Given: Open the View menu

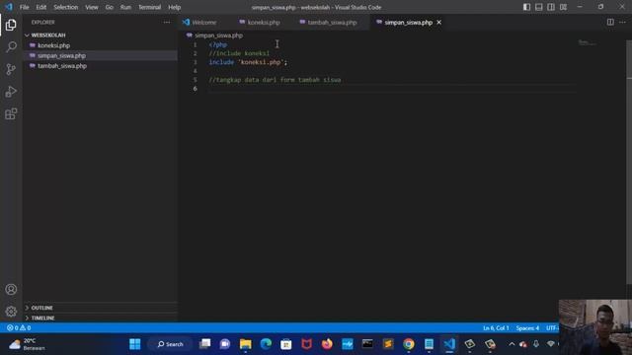Looking at the screenshot, I should [92, 7].
